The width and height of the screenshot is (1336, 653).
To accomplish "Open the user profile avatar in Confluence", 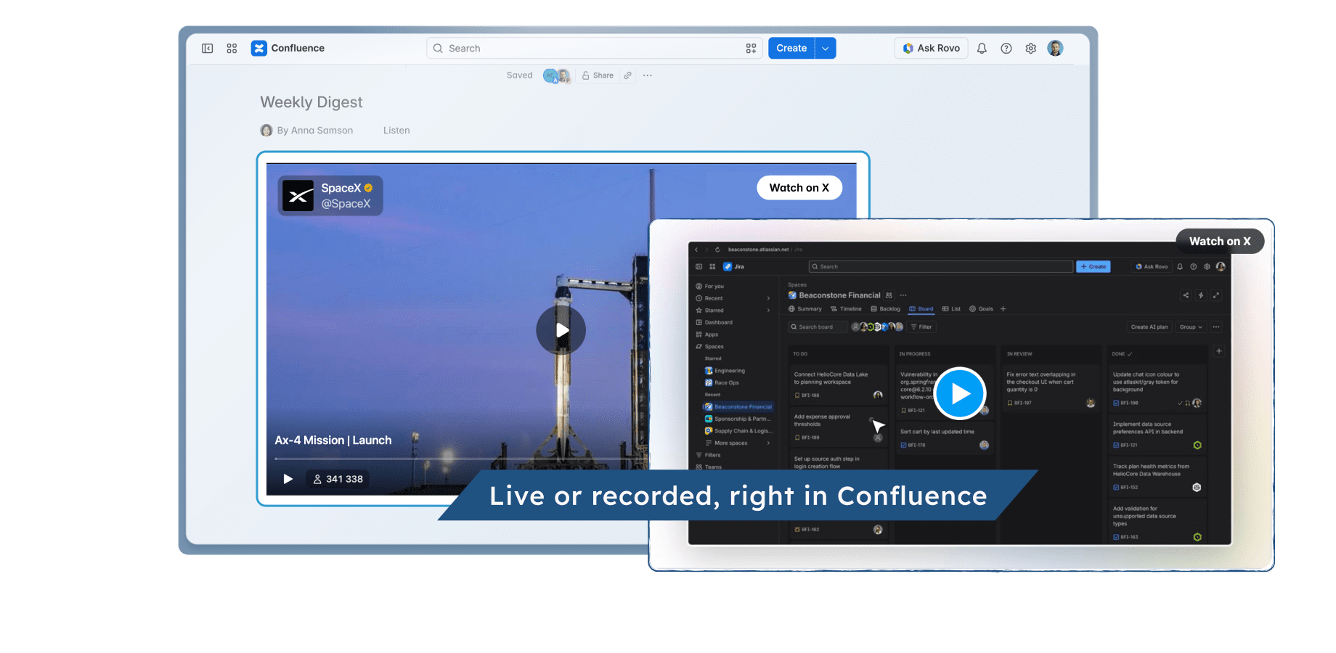I will click(1056, 49).
